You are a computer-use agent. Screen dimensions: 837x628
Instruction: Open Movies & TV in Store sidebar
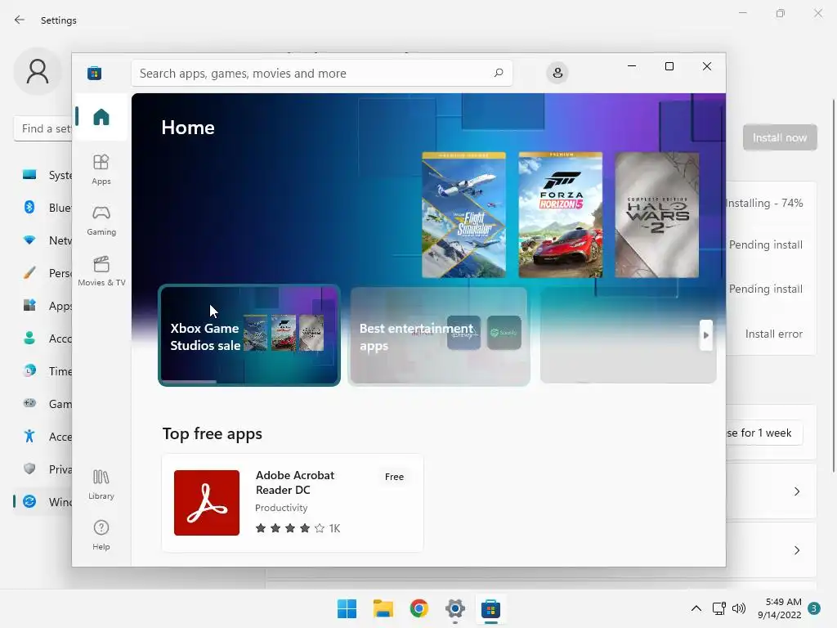pos(101,271)
